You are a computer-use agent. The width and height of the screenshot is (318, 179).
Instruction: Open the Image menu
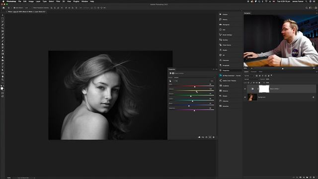click(x=31, y=1)
